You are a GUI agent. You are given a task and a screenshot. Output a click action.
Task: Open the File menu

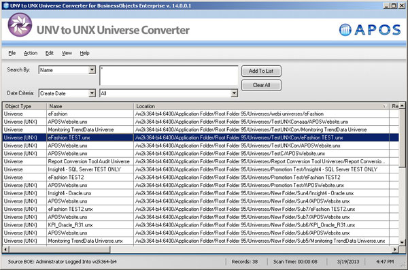click(12, 53)
